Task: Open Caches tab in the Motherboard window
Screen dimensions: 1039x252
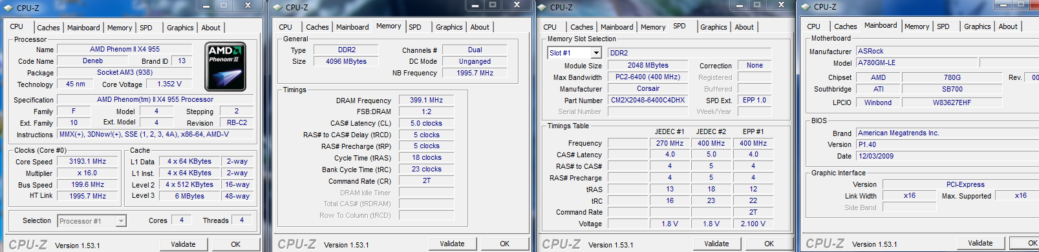Action: [845, 26]
